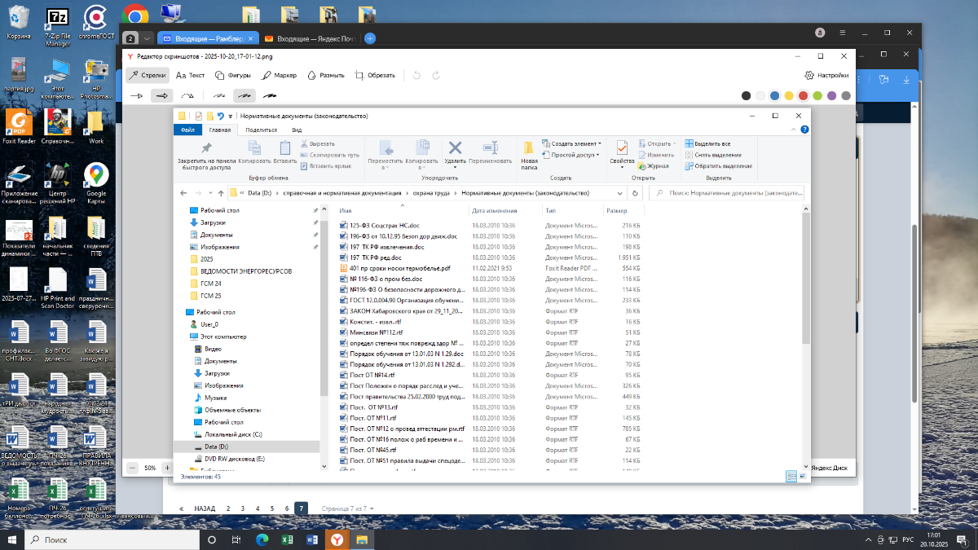The image size is (978, 550).
Task: Open Excel from the taskbar
Action: (287, 539)
